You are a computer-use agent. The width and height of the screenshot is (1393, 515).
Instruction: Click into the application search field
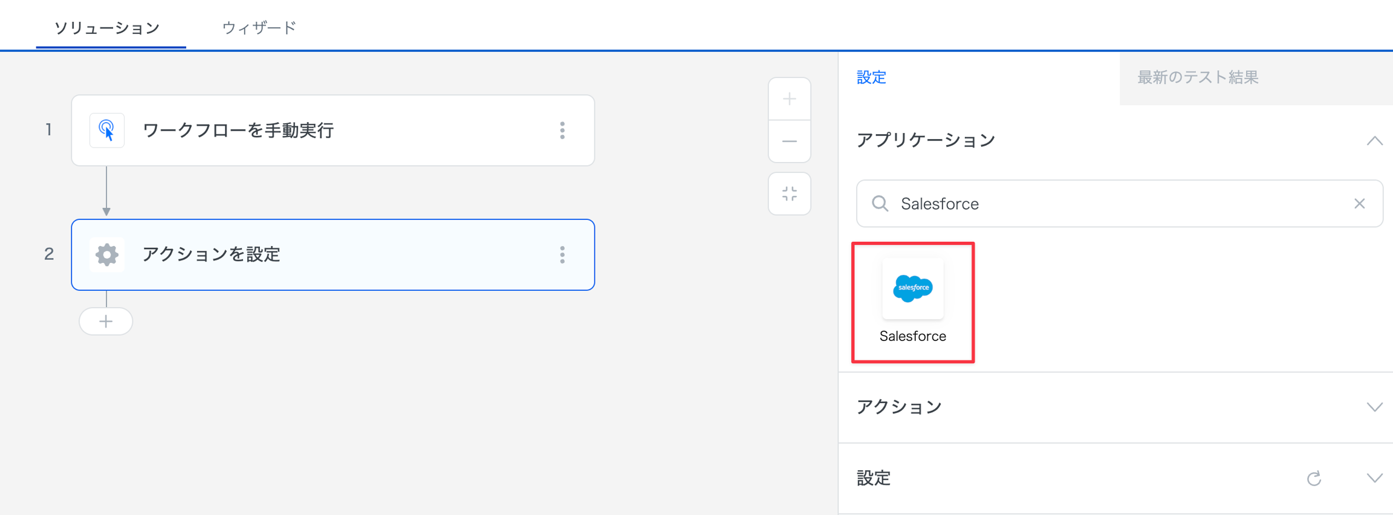pos(1119,204)
